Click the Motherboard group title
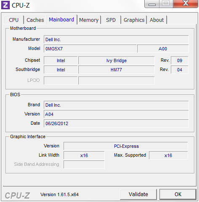The image size is (199, 202). [x=23, y=28]
